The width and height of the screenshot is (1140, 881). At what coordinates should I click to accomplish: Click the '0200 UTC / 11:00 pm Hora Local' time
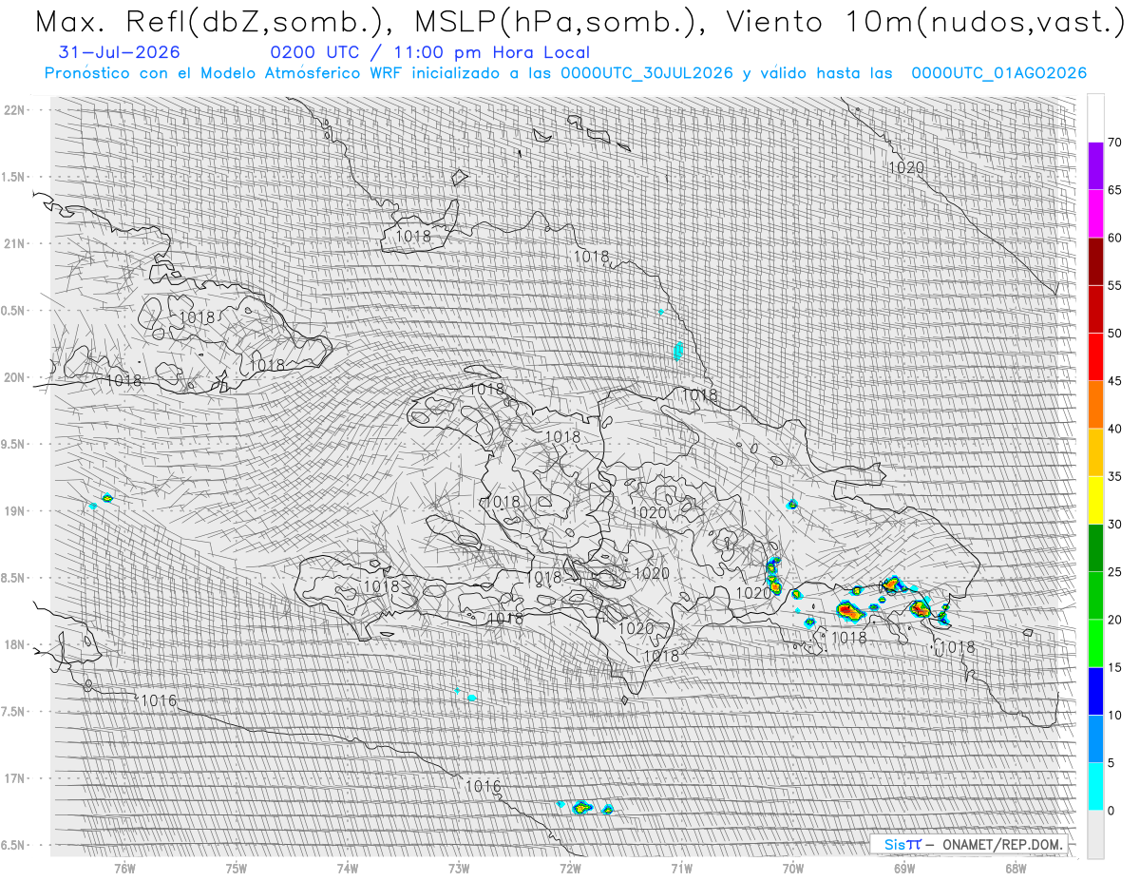[429, 53]
